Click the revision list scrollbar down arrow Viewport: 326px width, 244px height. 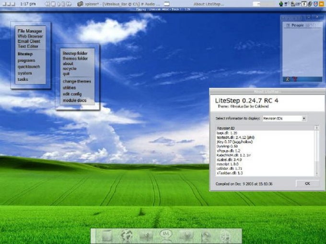[316, 174]
